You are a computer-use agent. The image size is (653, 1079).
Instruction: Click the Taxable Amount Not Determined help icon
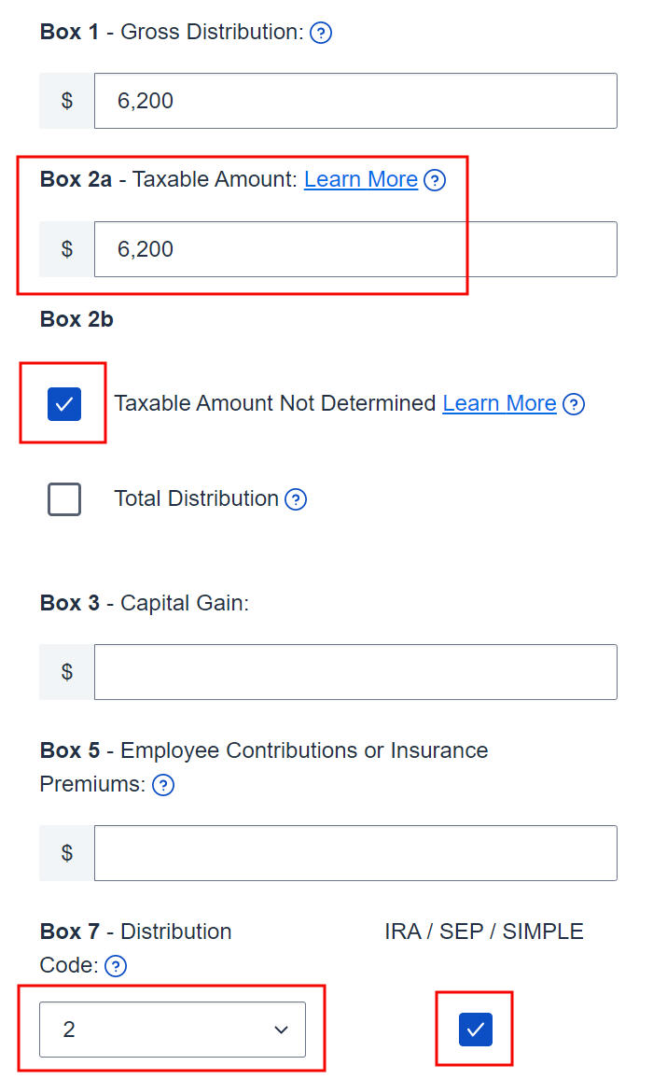(x=575, y=404)
